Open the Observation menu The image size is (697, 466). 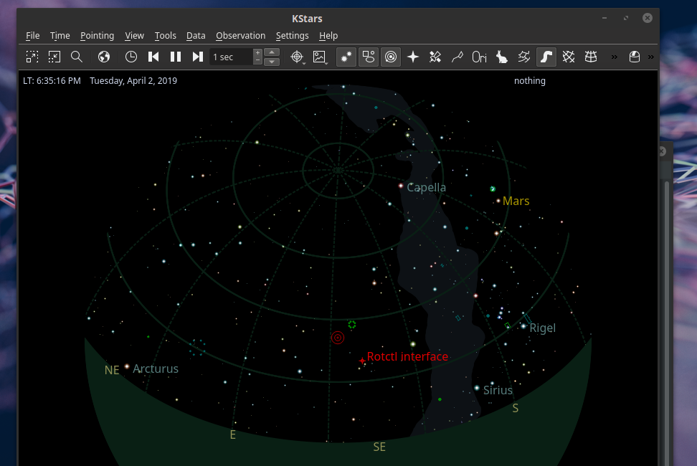(x=240, y=36)
